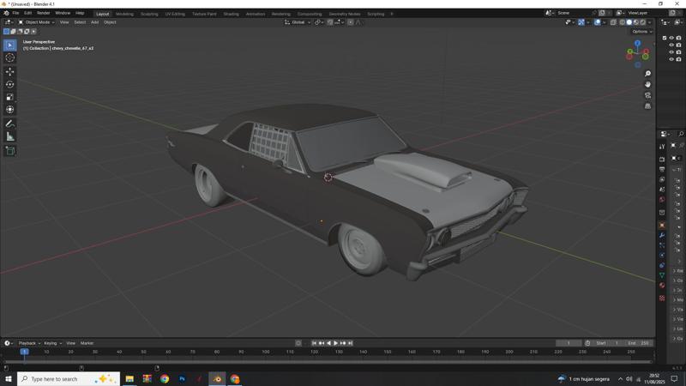Open the Add menu in viewport header

pos(94,22)
